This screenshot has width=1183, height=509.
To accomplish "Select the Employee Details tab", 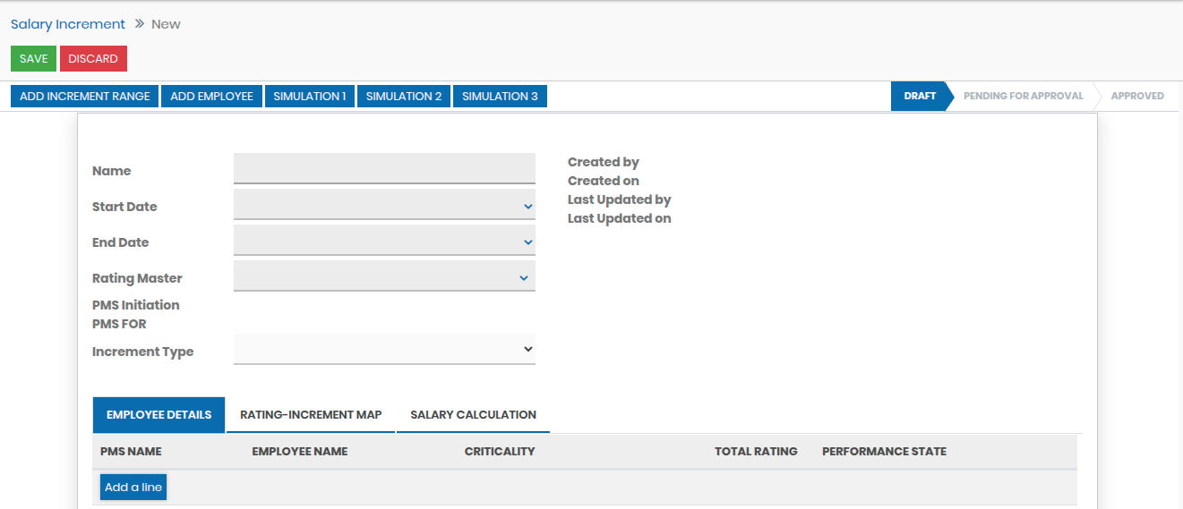I will tap(159, 415).
